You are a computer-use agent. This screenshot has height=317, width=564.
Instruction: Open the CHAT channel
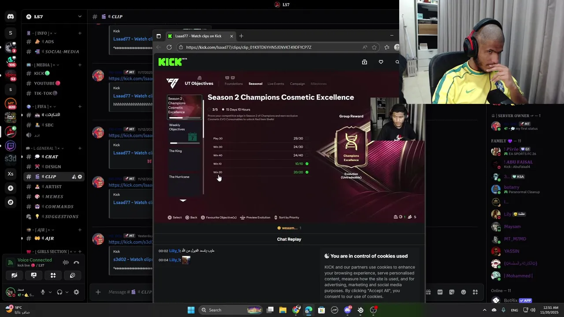click(54, 157)
